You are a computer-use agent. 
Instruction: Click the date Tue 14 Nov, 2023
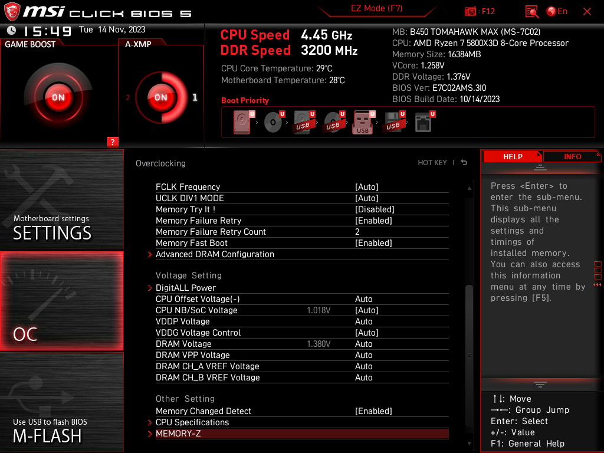(x=112, y=29)
